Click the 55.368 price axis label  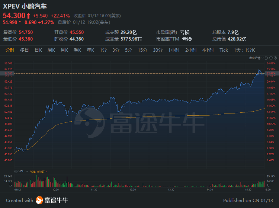pos(8,63)
